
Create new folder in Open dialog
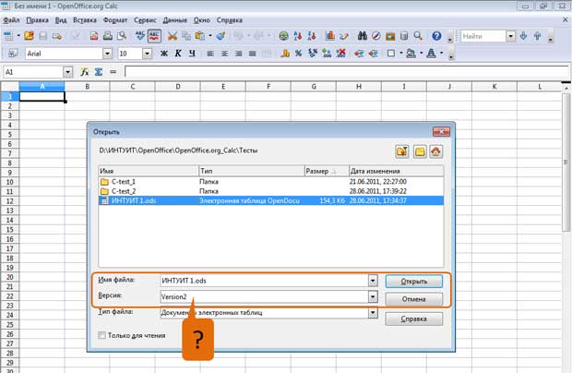tap(420, 151)
